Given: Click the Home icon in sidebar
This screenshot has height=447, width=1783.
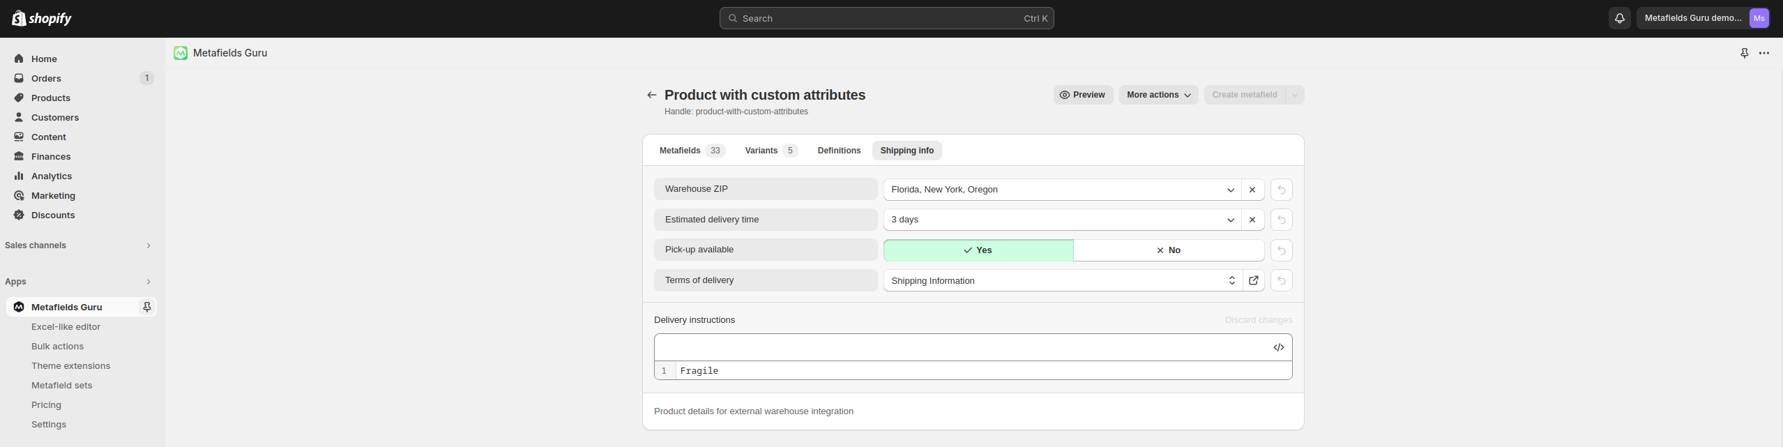Looking at the screenshot, I should click(19, 59).
